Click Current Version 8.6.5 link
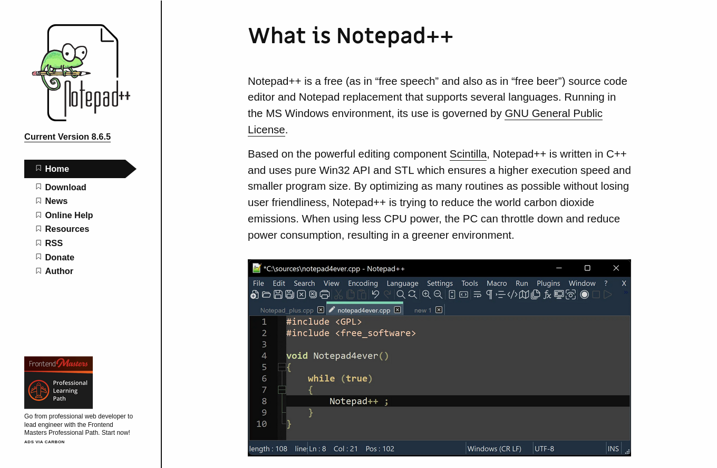The height and width of the screenshot is (468, 717). click(67, 136)
